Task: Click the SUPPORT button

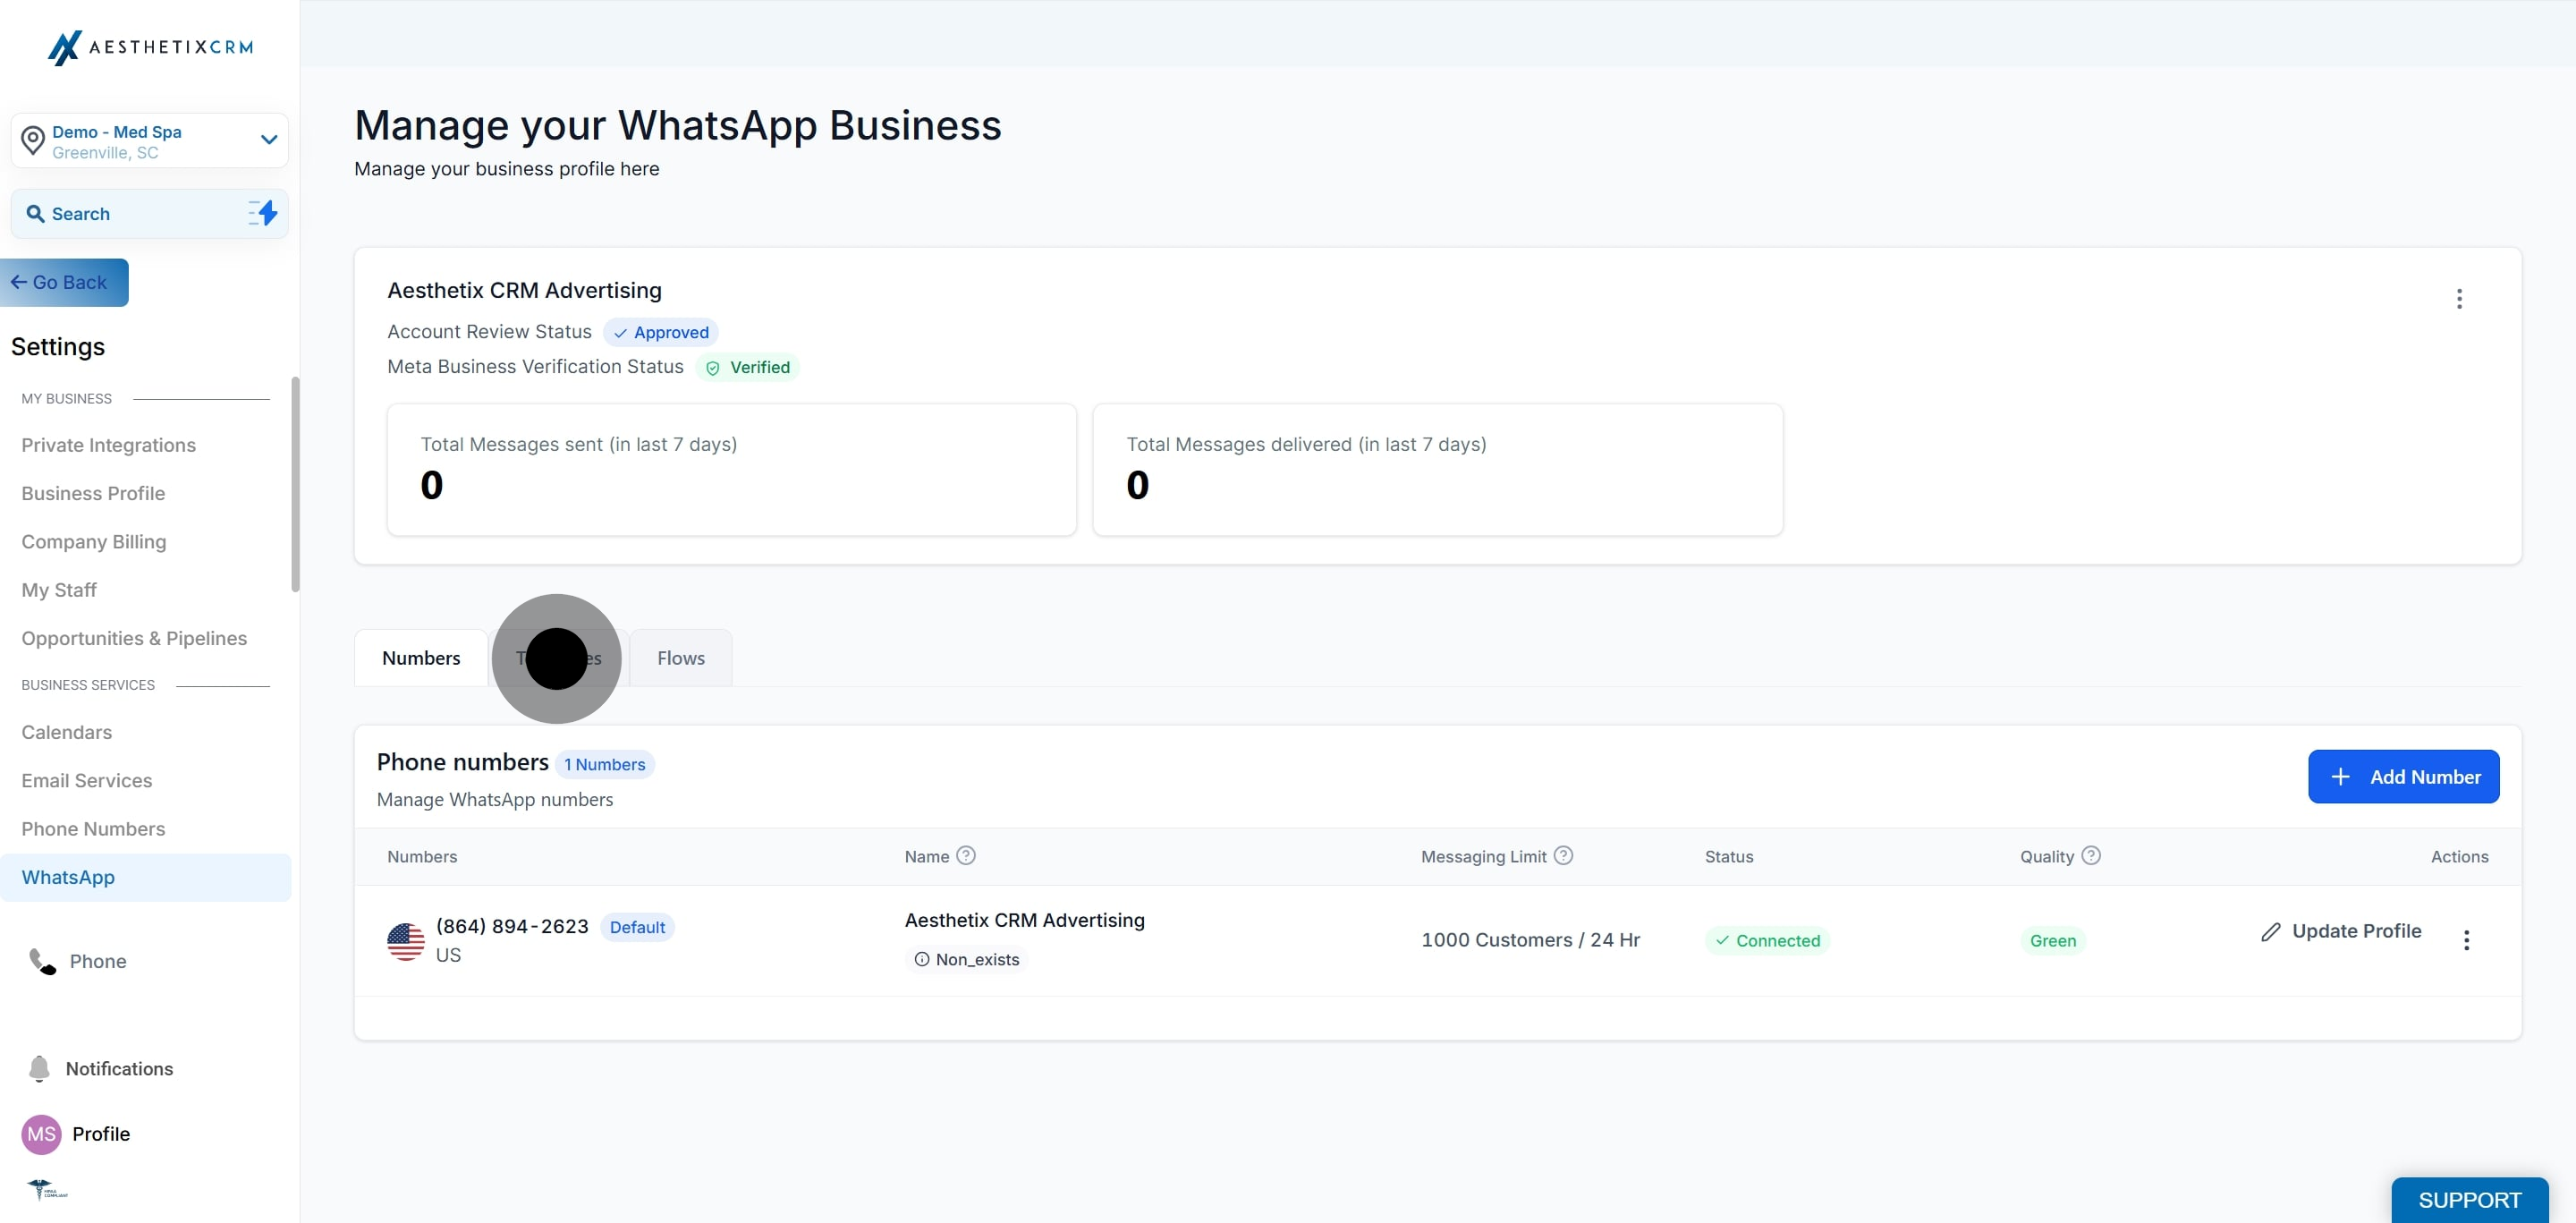Action: 2470,1200
